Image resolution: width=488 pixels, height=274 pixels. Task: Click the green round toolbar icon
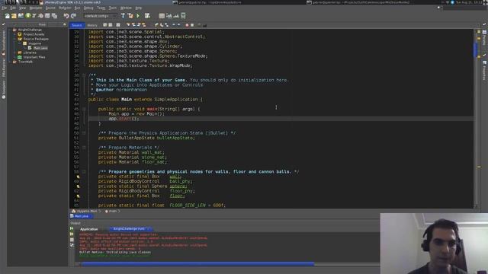(28, 15)
